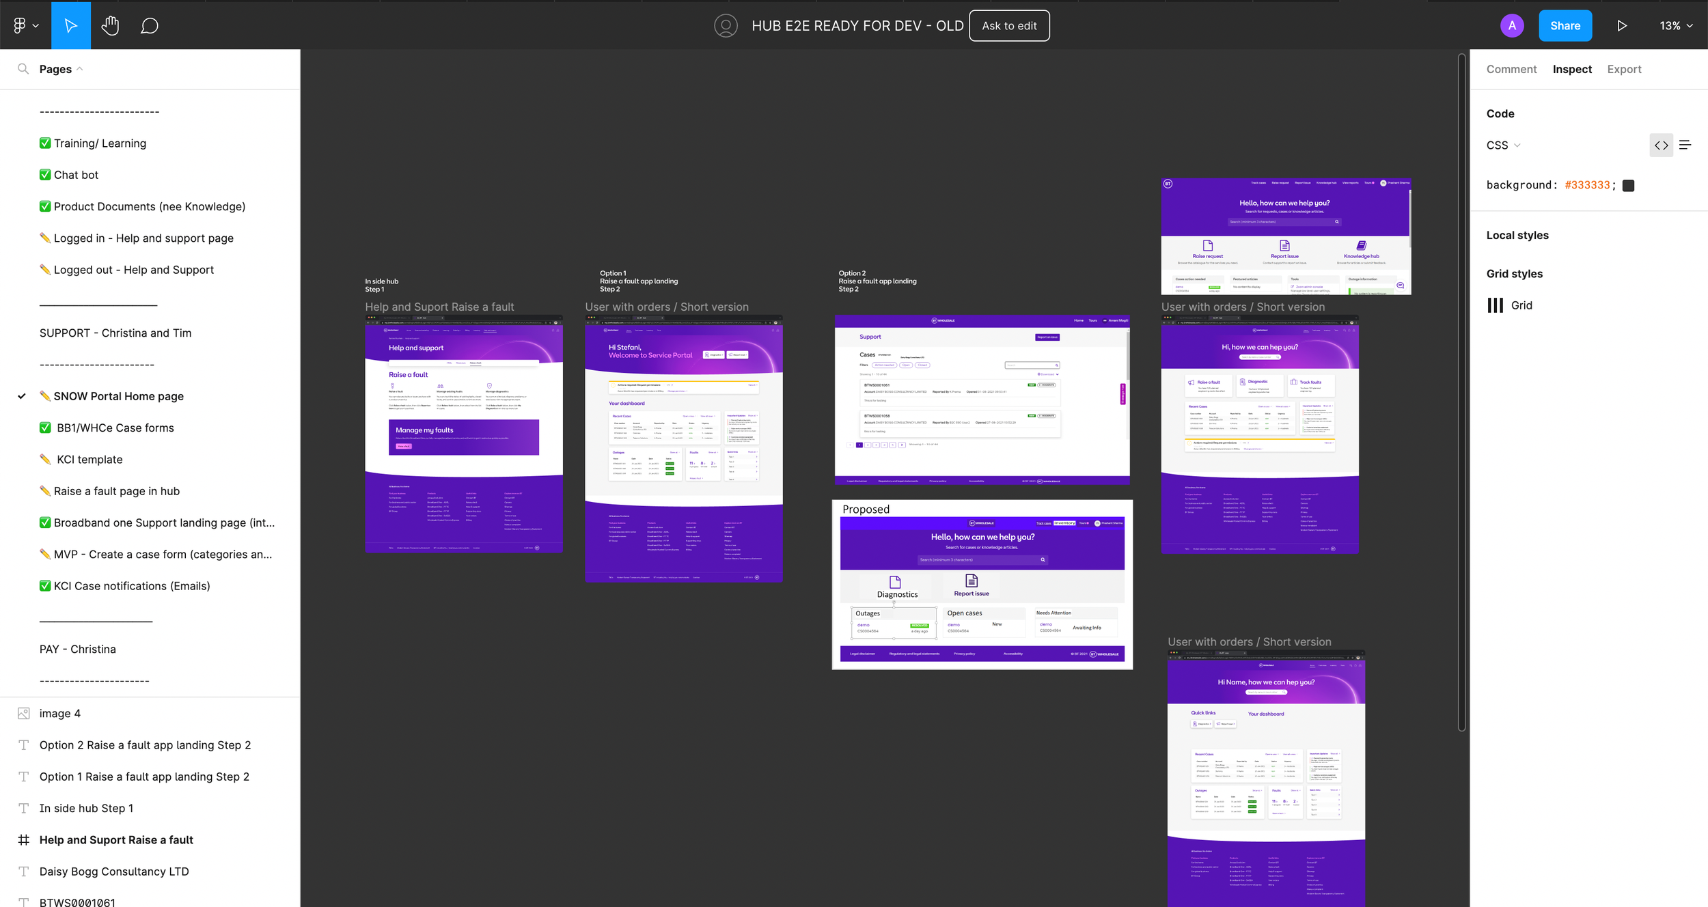Open the Figma main menu

click(x=25, y=25)
